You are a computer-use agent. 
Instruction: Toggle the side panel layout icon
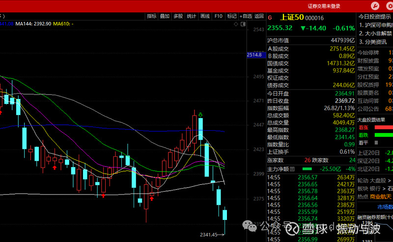tap(243, 24)
